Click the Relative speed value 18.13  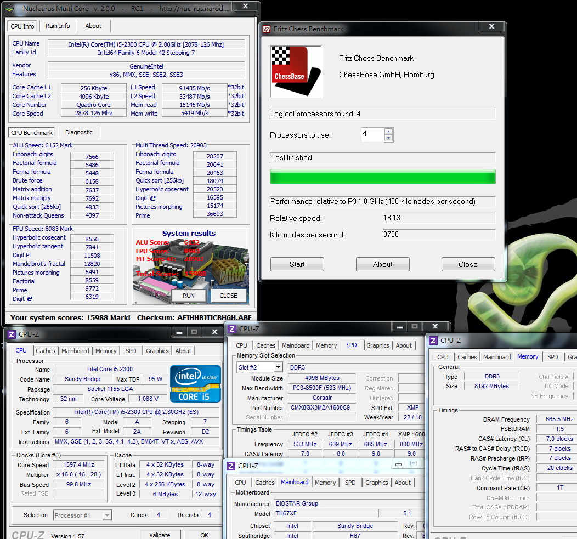(439, 218)
